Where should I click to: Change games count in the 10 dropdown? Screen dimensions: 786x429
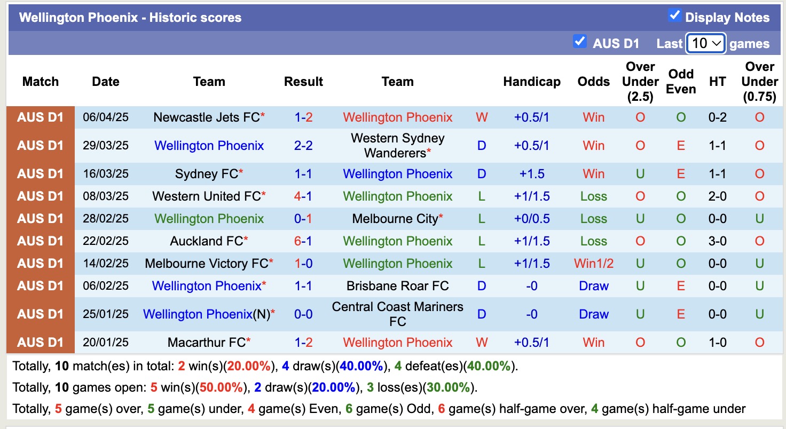(x=705, y=43)
